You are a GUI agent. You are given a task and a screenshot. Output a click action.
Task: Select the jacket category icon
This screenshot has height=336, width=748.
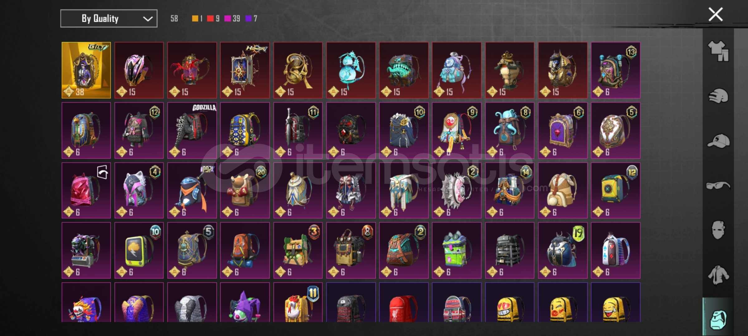pyautogui.click(x=718, y=275)
